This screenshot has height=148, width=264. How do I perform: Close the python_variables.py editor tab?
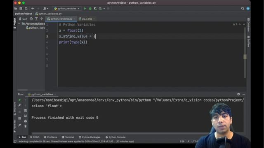[75, 19]
